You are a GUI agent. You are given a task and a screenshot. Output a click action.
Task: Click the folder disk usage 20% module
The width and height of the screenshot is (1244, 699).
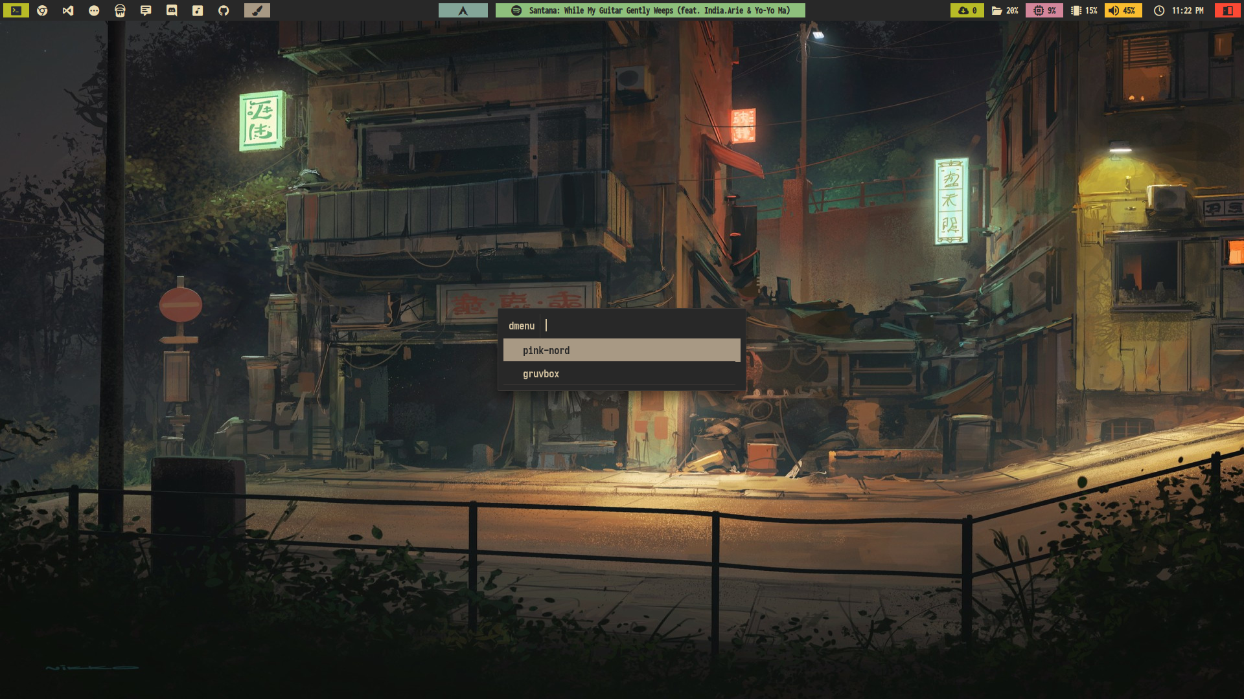1005,10
